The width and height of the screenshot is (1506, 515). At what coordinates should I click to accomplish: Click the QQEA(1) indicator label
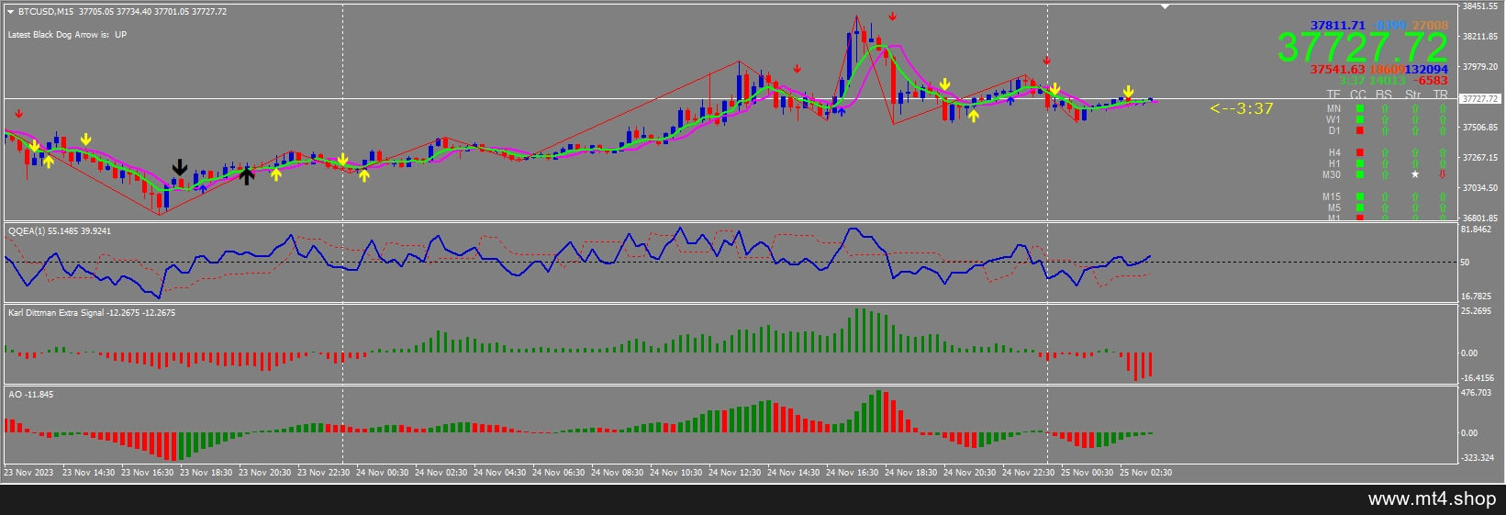point(59,231)
